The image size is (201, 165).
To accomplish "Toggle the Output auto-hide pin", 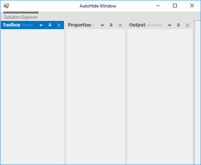I will point(179,25).
